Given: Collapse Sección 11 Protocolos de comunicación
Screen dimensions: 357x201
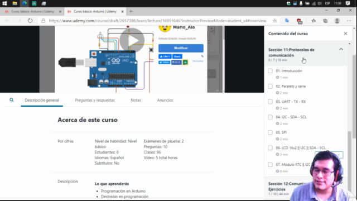Looking at the screenshot, I should click(341, 49).
